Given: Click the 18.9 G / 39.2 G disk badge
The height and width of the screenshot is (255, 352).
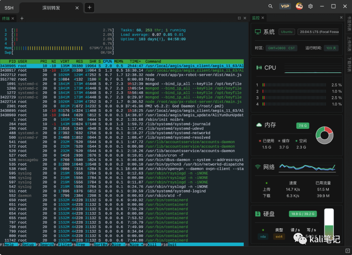Looking at the screenshot, I should [303, 214].
